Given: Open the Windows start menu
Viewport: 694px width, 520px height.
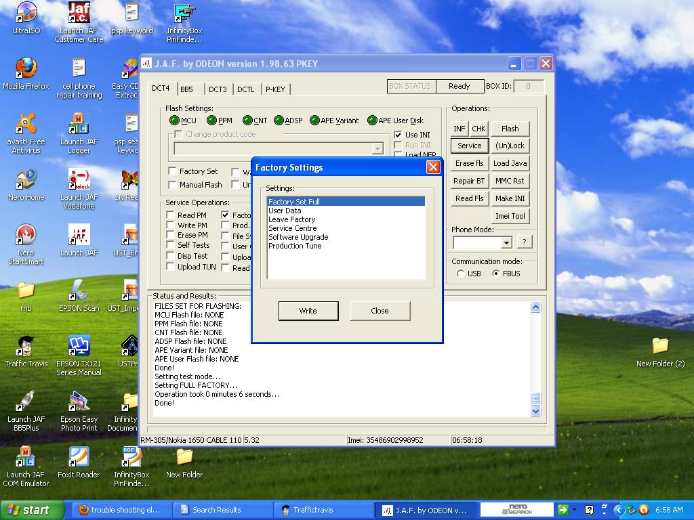Looking at the screenshot, I should [x=32, y=510].
